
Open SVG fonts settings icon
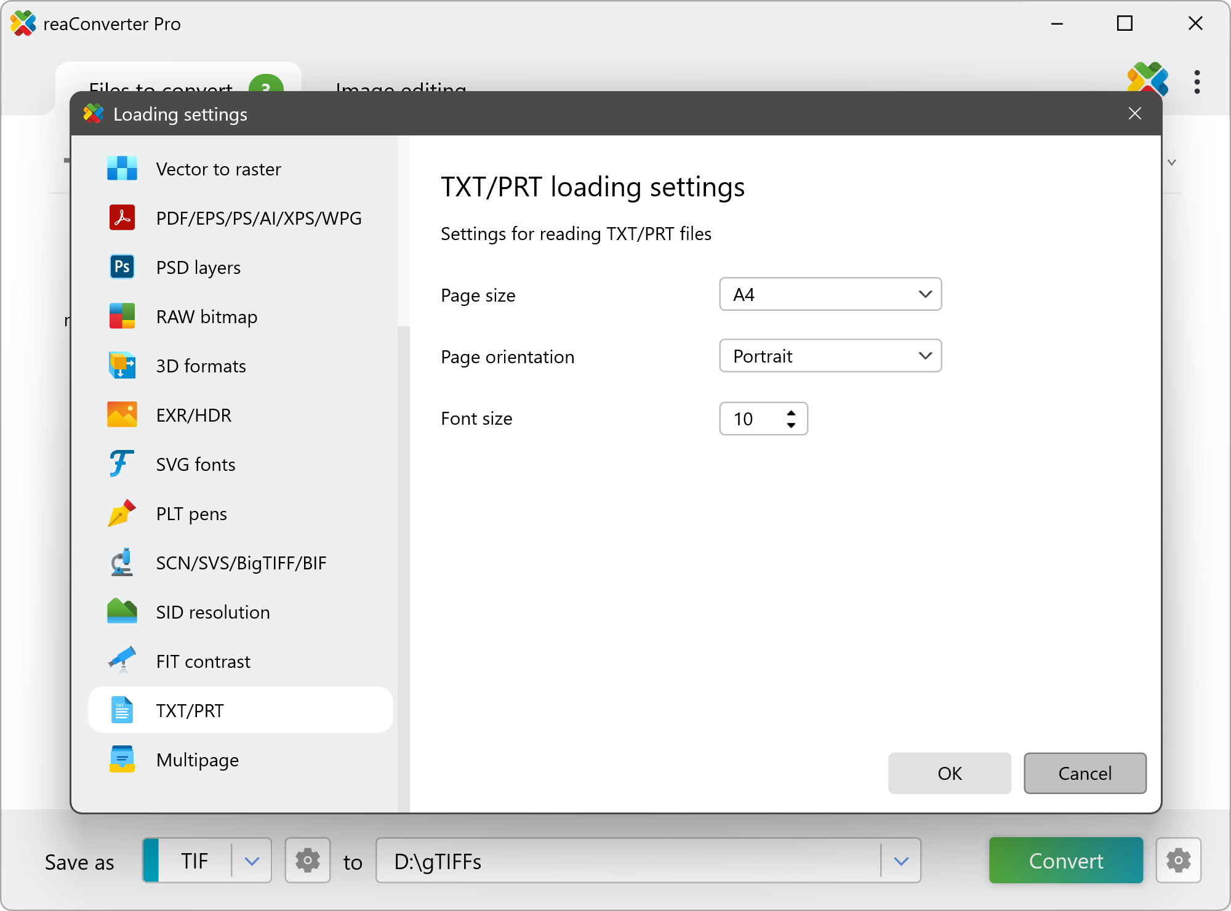click(x=122, y=464)
